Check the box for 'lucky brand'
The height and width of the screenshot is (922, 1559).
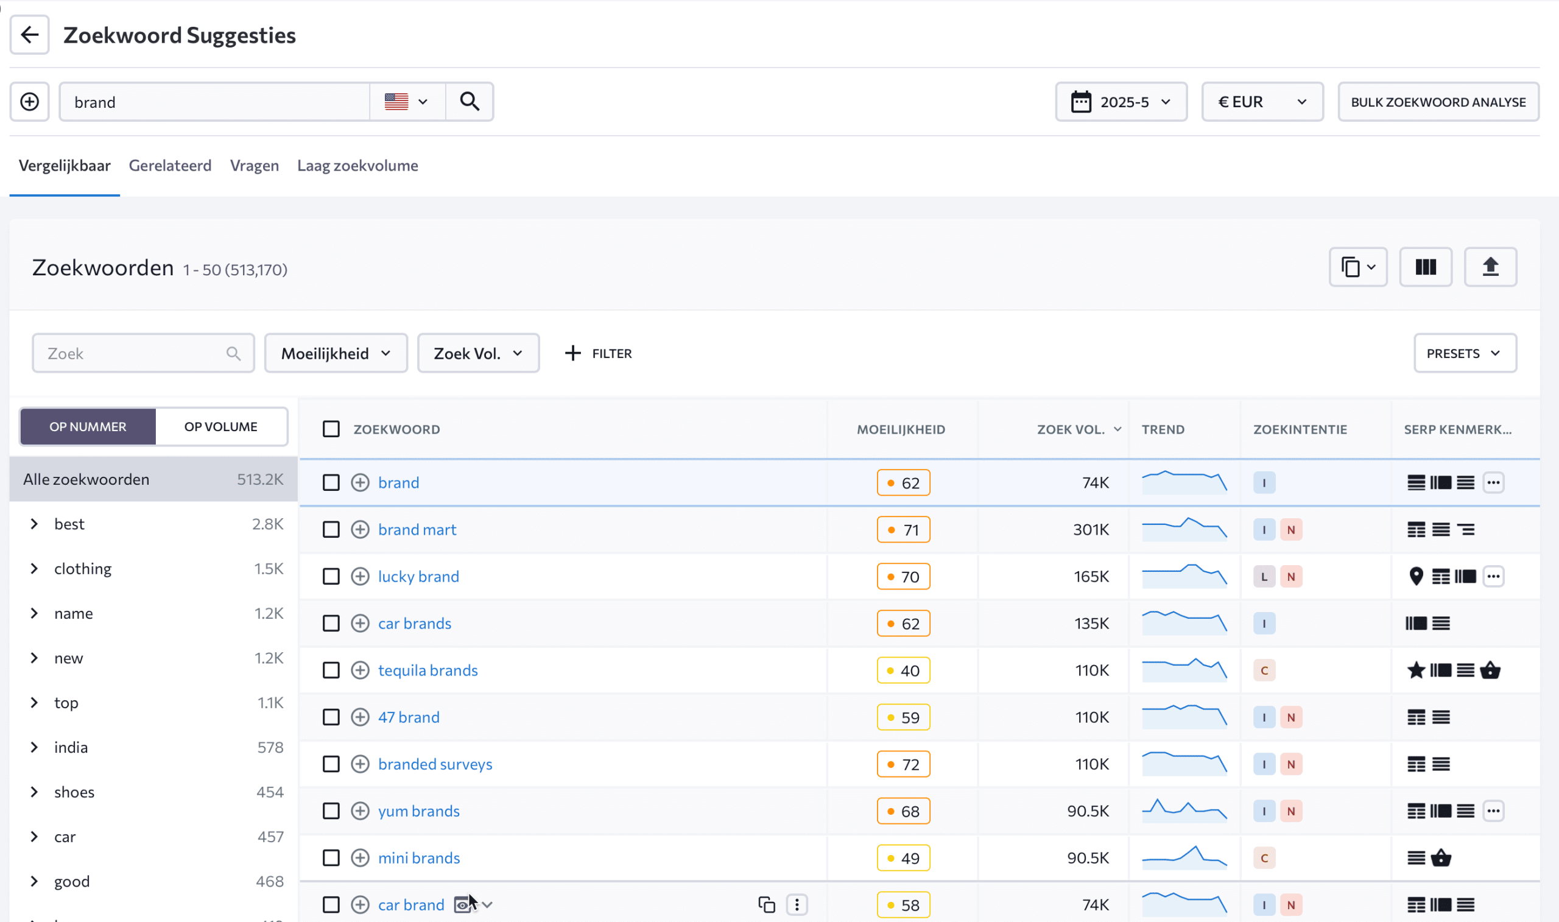(331, 577)
